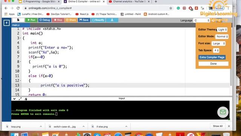Go forward in browser history

pyautogui.click(x=12, y=8)
